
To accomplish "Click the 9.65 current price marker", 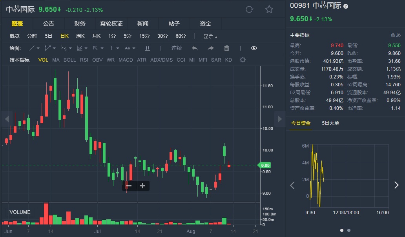I will (264, 165).
